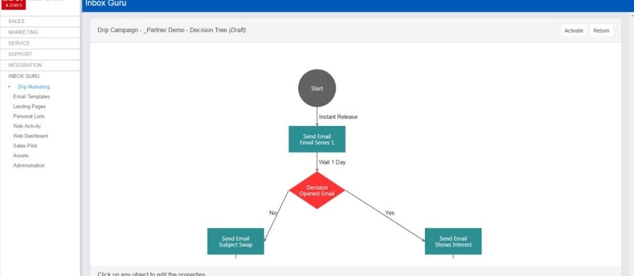Click the Wait 1 Day connector label
Screen dimensions: 634x276
(x=332, y=162)
